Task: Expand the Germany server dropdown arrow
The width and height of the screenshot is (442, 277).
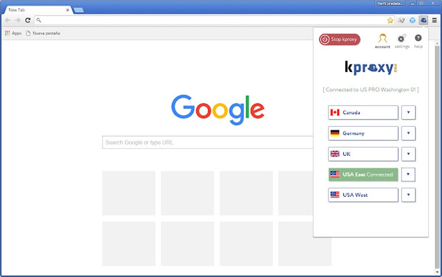Action: tap(408, 133)
